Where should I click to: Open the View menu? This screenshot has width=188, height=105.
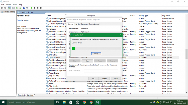(15, 5)
